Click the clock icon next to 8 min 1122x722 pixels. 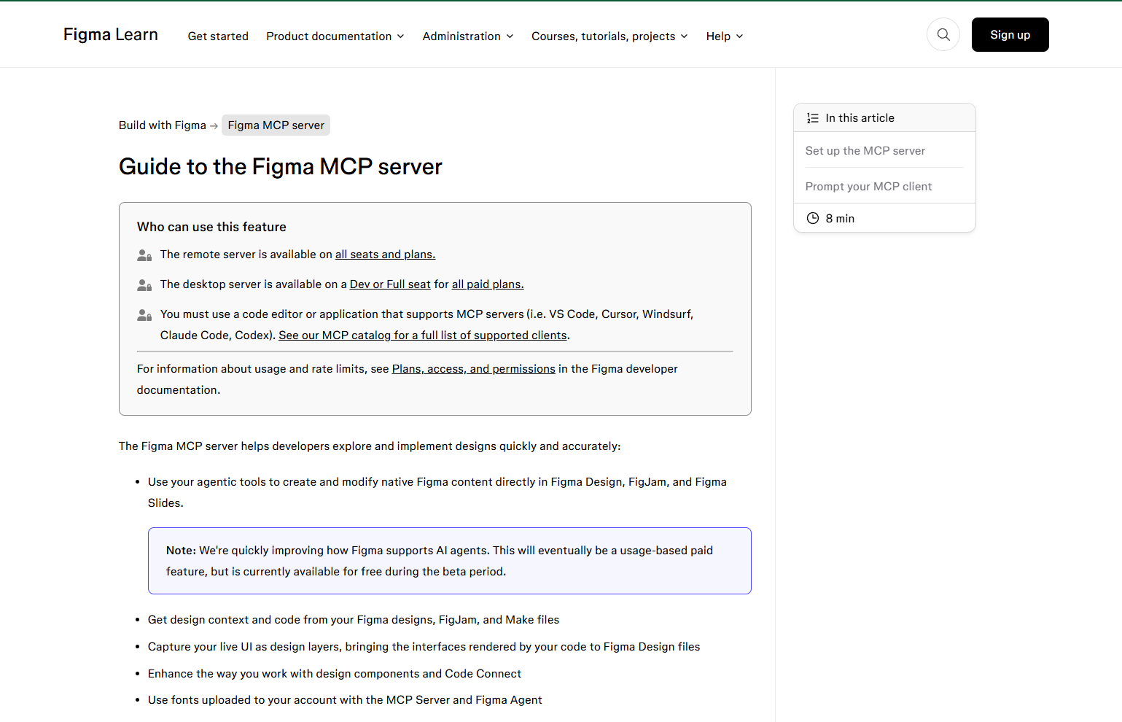(813, 218)
